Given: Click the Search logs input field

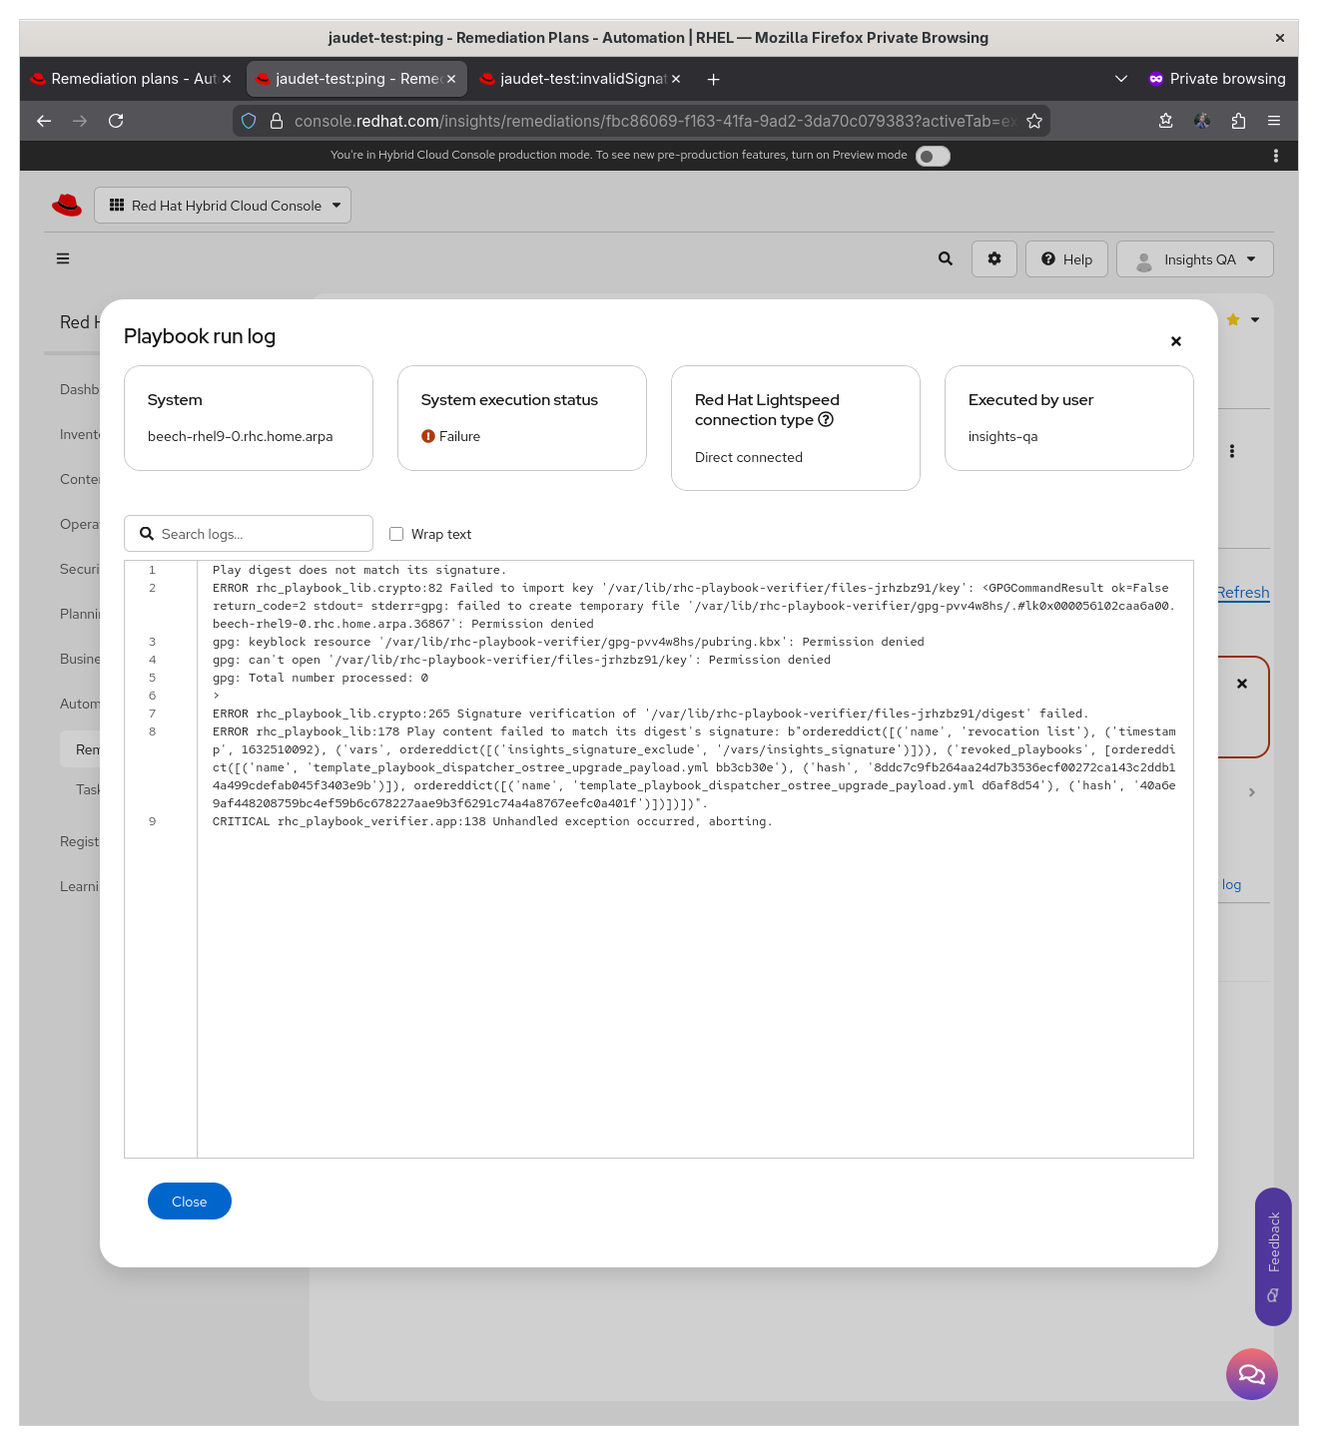Looking at the screenshot, I should [x=249, y=534].
